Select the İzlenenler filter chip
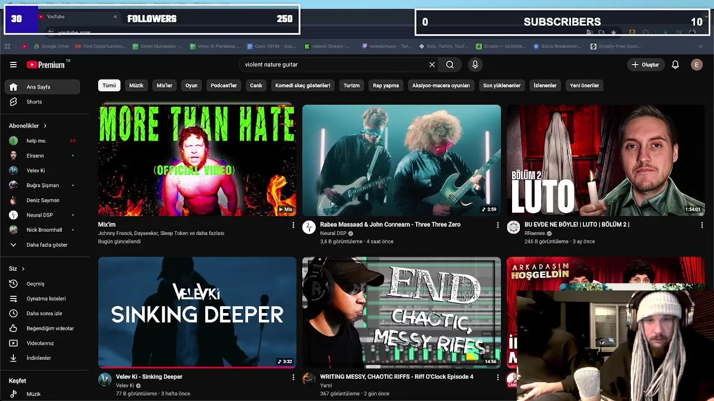Viewport: 714px width, 401px height. click(x=545, y=86)
